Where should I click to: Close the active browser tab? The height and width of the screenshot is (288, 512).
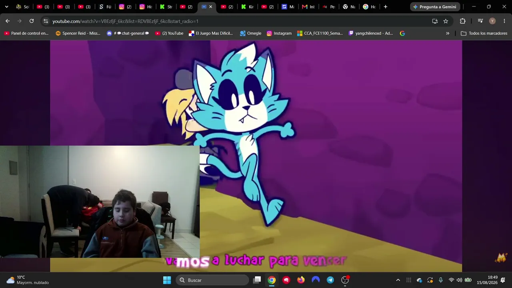click(x=211, y=7)
